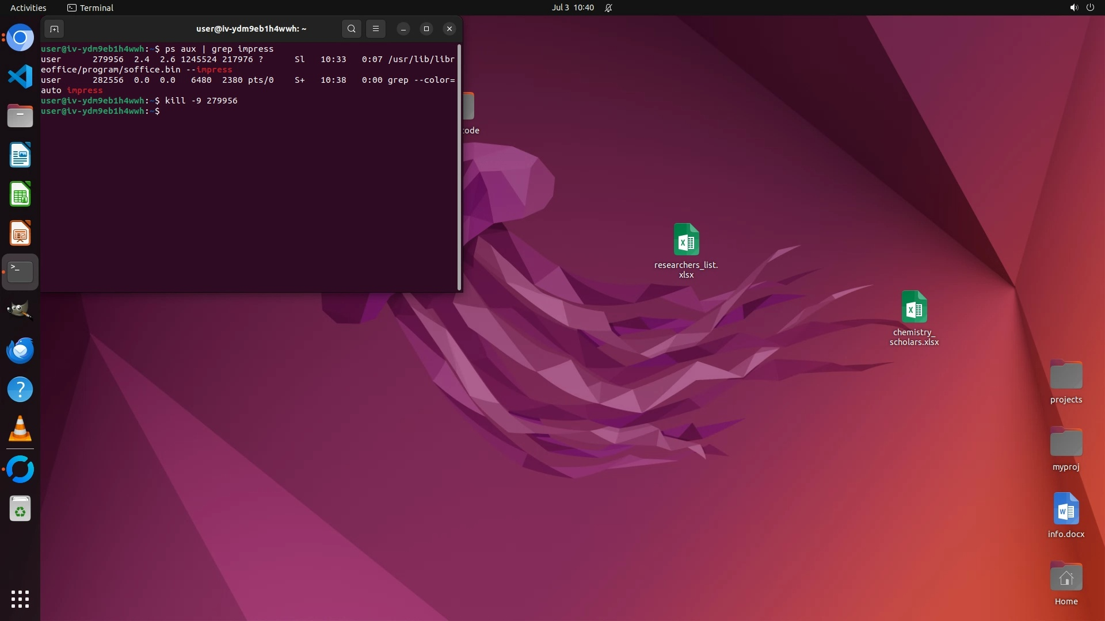Viewport: 1105px width, 621px height.
Task: Click the terminal vertical scrollbar
Action: 459,167
